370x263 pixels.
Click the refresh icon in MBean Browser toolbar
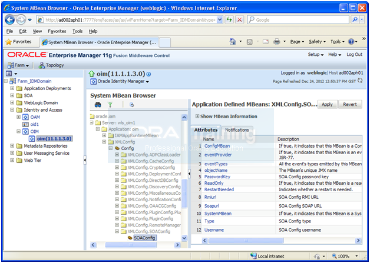pos(131,105)
